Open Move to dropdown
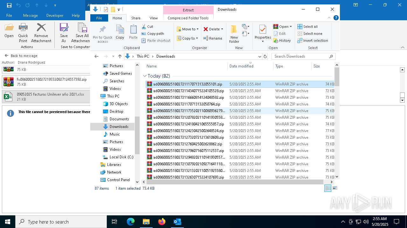This screenshot has width=407, height=228. [x=188, y=29]
